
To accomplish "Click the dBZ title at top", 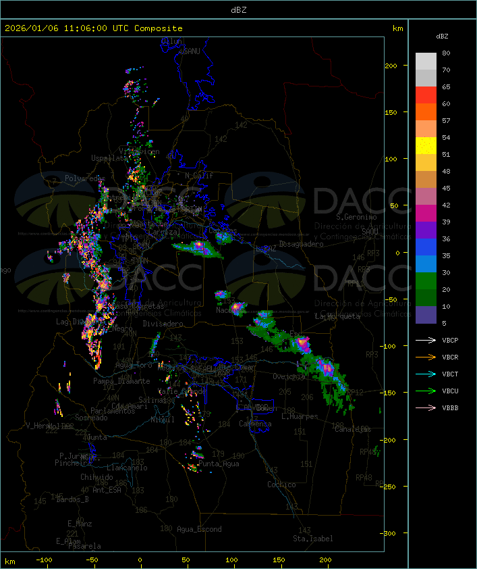I will (239, 10).
